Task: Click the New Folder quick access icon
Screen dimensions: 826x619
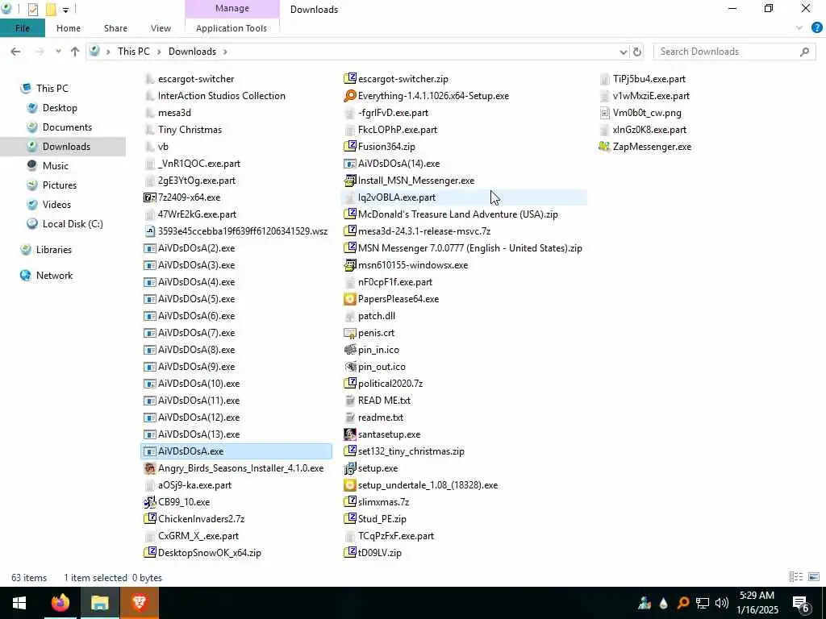Action: 51,9
